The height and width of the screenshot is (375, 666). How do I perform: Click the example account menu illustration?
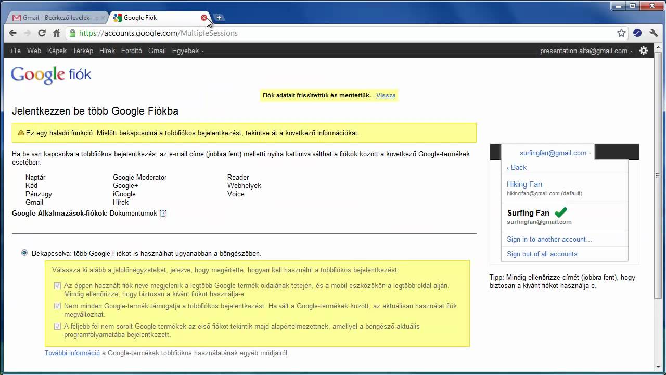click(x=564, y=203)
